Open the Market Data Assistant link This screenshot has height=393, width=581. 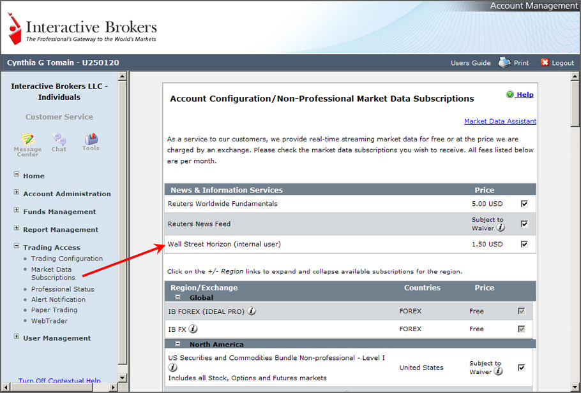pyautogui.click(x=500, y=121)
